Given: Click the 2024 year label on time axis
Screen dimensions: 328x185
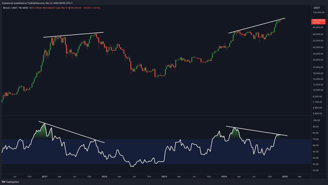Looking at the screenshot, I should (224, 177).
